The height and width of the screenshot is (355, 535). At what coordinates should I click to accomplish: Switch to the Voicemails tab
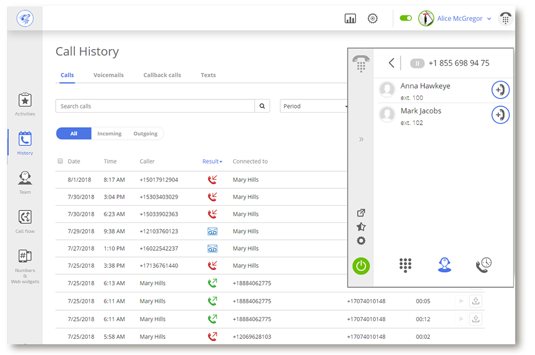109,75
